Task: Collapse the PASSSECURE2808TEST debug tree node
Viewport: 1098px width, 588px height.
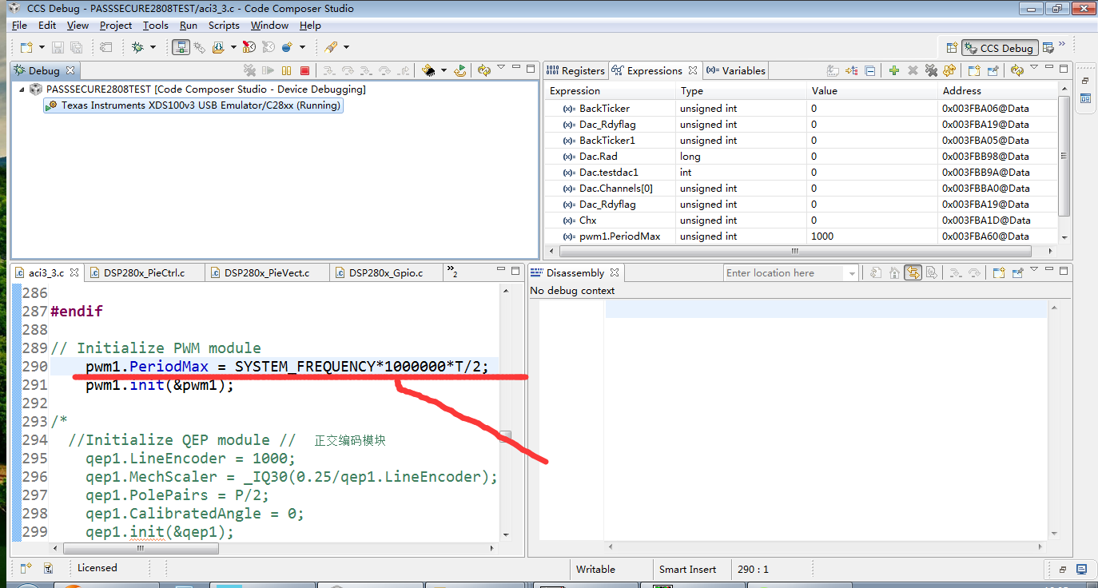Action: 22,89
